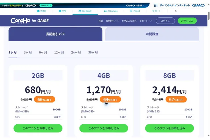210x140 pixels.
Task: Select the 24ヶ月 period tab
Action: click(x=76, y=52)
